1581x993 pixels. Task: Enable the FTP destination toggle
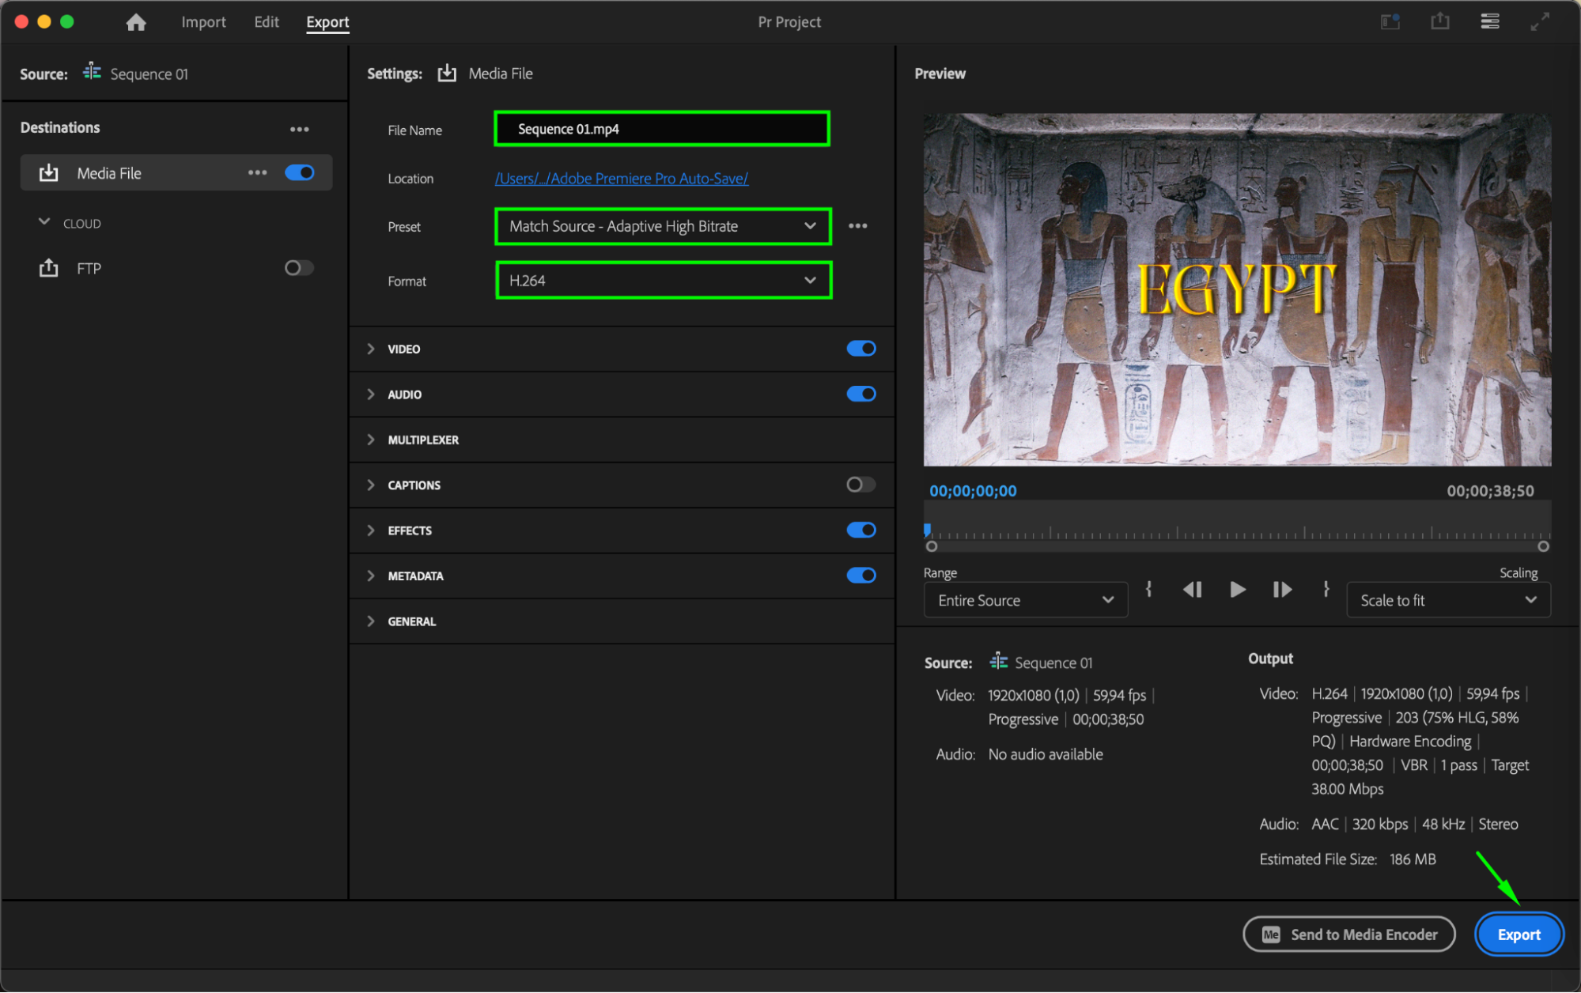[299, 268]
